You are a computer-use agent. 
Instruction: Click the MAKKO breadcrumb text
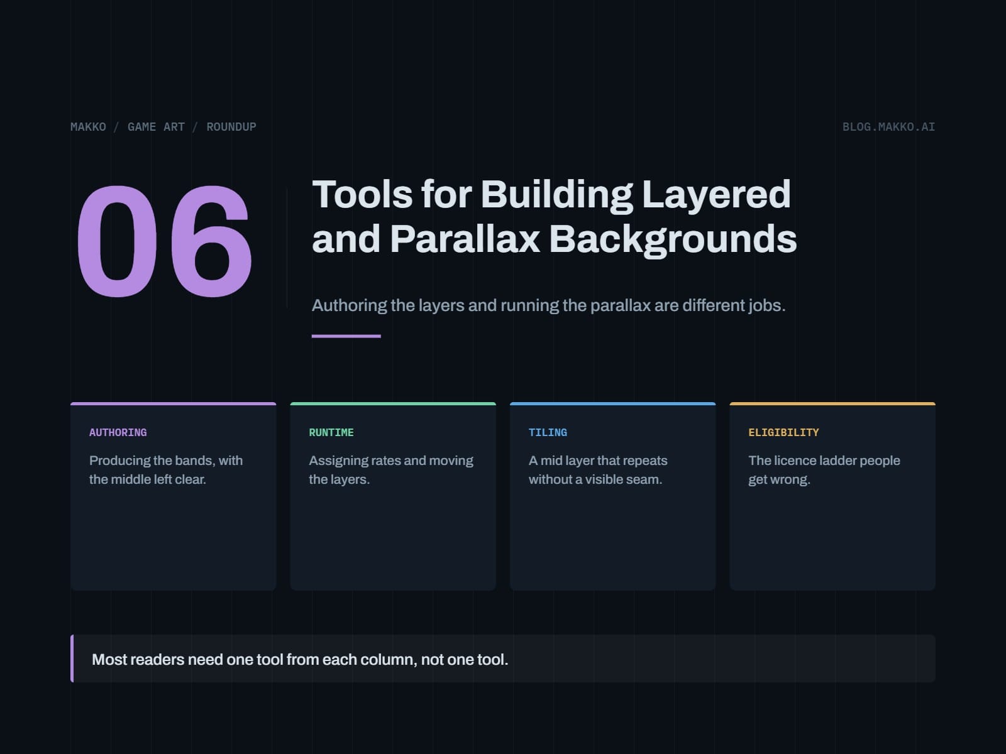88,127
